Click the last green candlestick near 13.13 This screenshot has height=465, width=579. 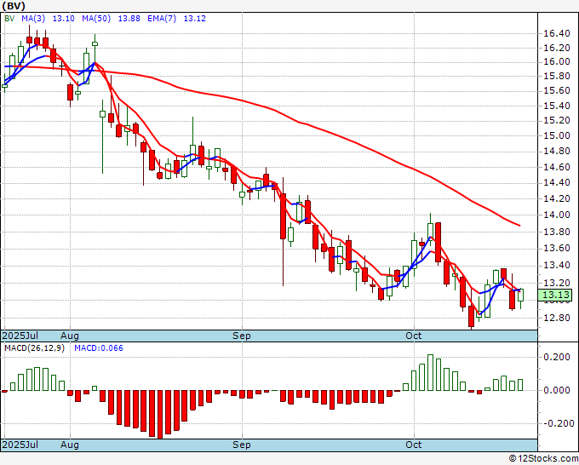point(520,296)
